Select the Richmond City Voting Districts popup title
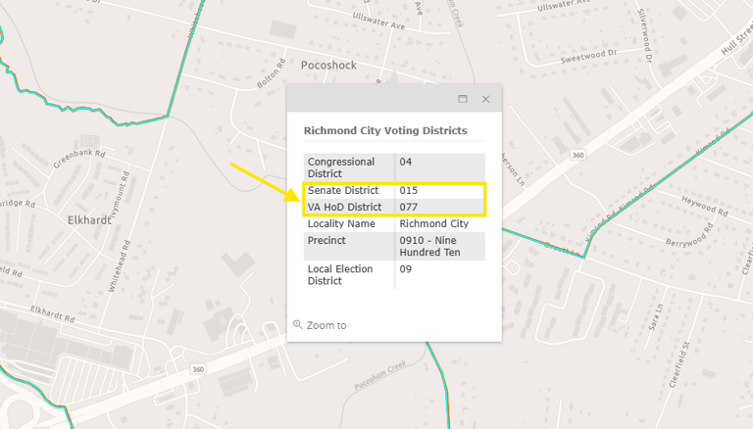753x429 pixels. pos(385,130)
